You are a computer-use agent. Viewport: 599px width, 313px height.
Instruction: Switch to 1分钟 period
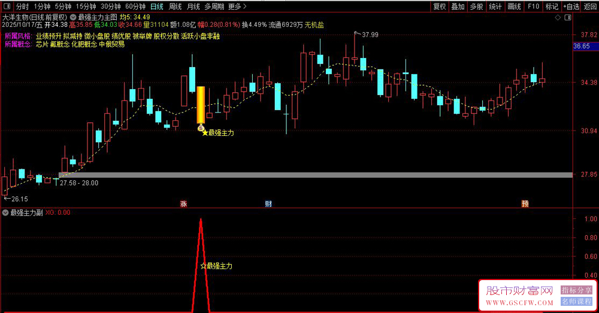tap(42, 6)
